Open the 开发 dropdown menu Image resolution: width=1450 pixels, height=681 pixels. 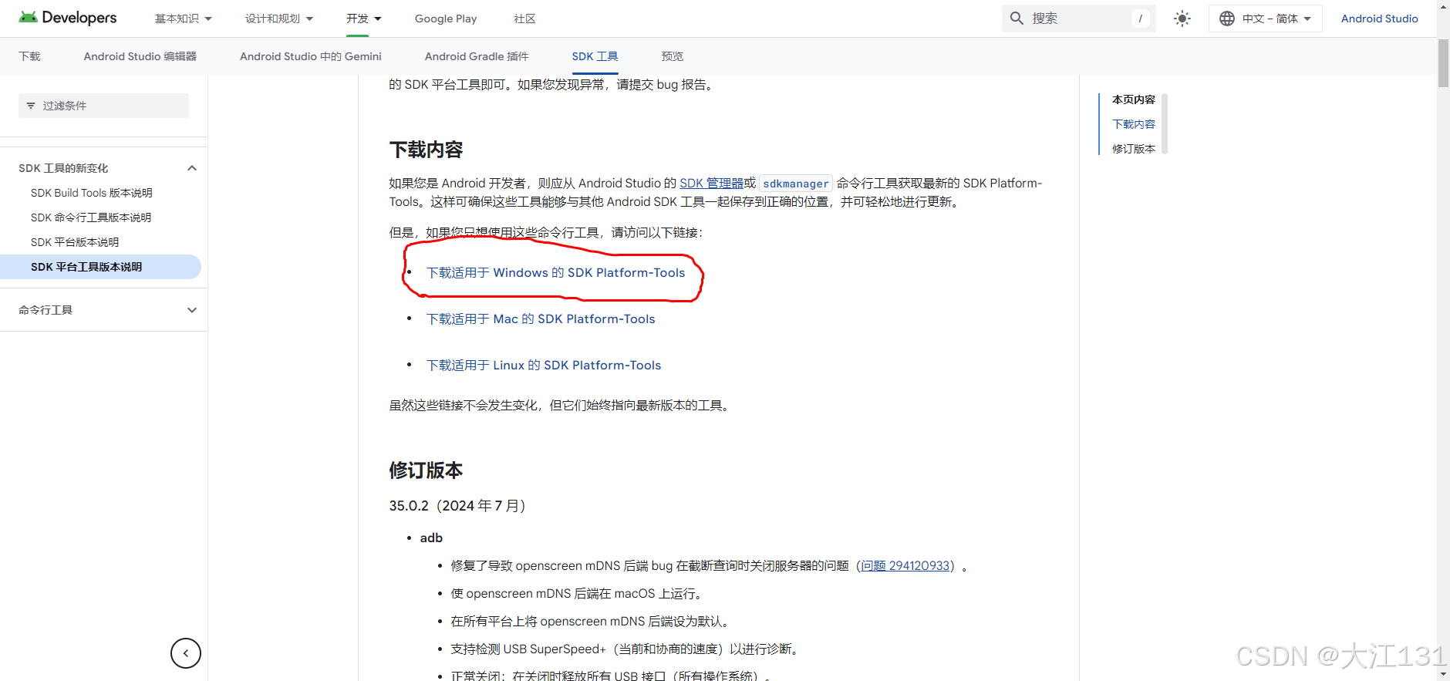click(364, 19)
